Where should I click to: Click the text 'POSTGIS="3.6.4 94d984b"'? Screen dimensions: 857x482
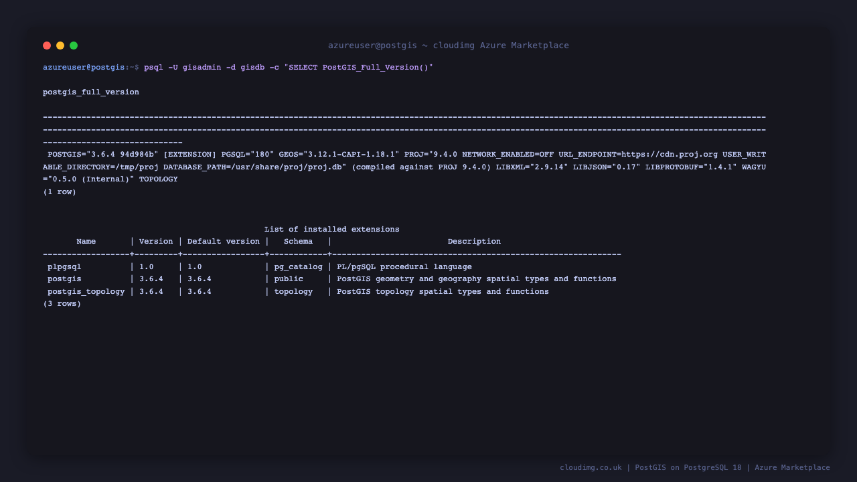point(103,155)
